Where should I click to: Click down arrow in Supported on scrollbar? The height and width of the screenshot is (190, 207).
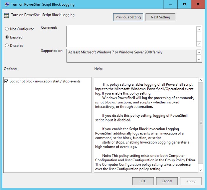coord(199,59)
